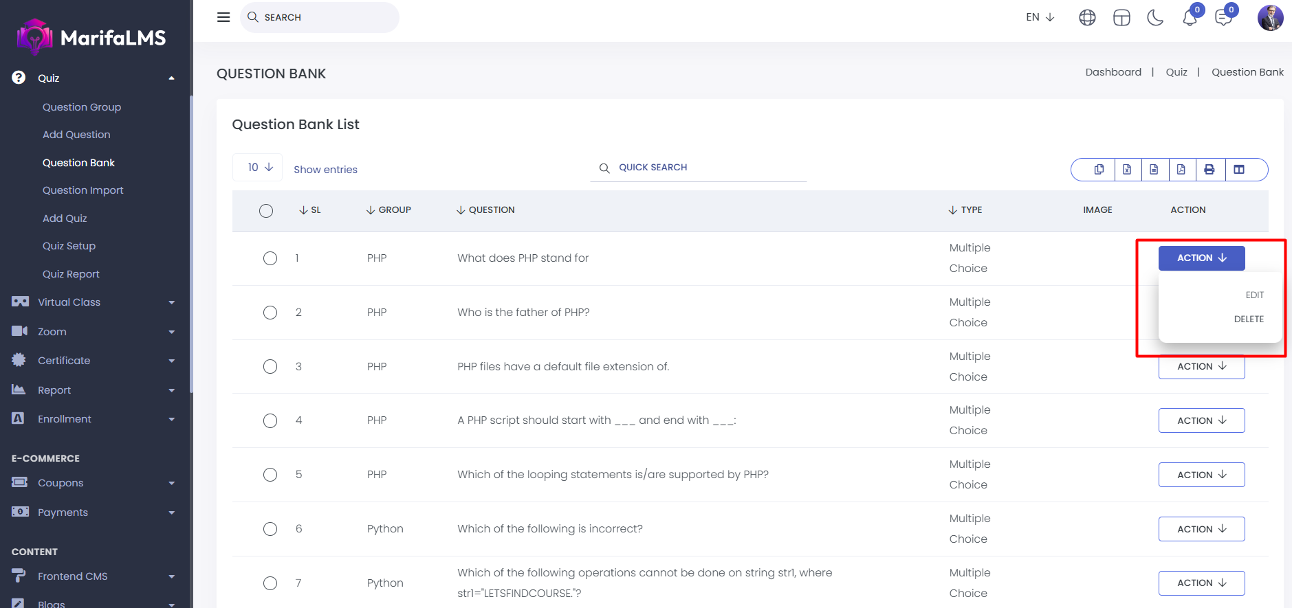Viewport: 1292px width, 608px height.
Task: Switch to dark mode via moon icon
Action: tap(1155, 18)
